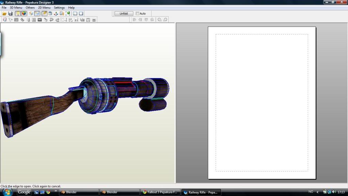Click the dark rectangle image icon

click(x=40, y=20)
